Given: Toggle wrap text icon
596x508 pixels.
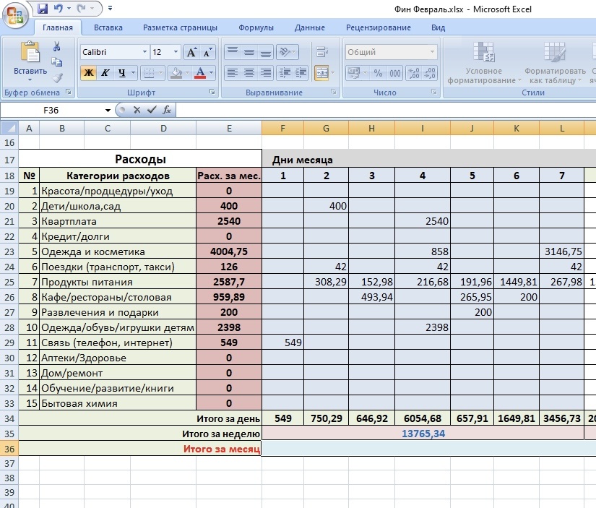Looking at the screenshot, I should pos(322,52).
